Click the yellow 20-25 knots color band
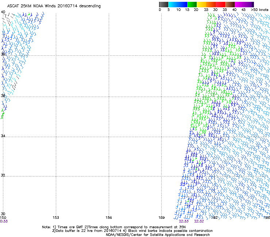270x237 pixels. coord(201,4)
